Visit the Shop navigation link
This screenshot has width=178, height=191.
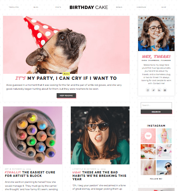(x=164, y=7)
